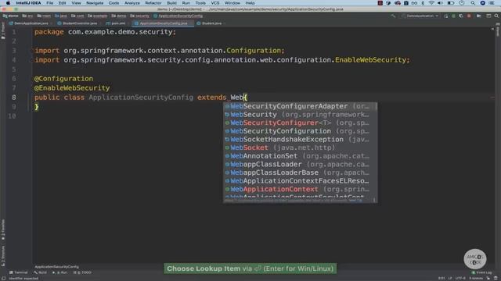
Task: Click ApplicationSecurityConfig breadcrumb in navigation bar
Action: 178,16
